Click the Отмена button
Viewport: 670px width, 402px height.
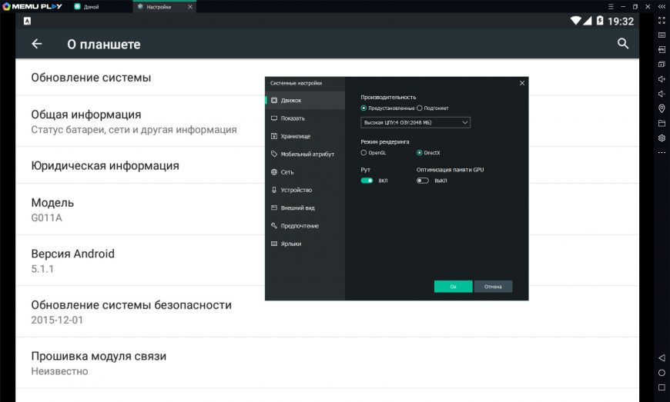click(493, 287)
